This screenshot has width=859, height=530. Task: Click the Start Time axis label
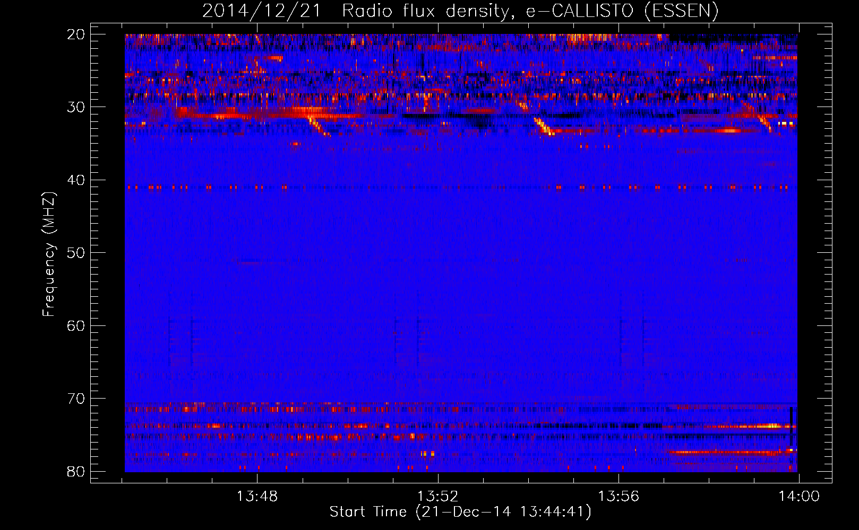[x=460, y=512]
